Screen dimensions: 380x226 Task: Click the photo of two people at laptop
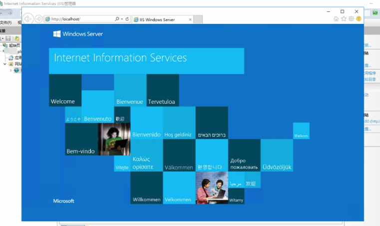coord(212,188)
